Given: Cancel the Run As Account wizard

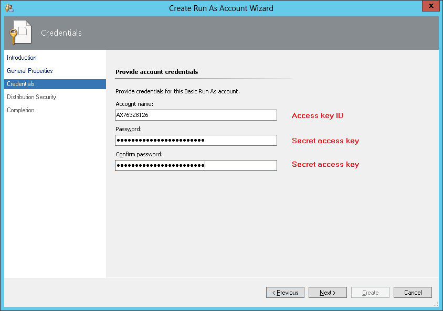Looking at the screenshot, I should point(413,293).
